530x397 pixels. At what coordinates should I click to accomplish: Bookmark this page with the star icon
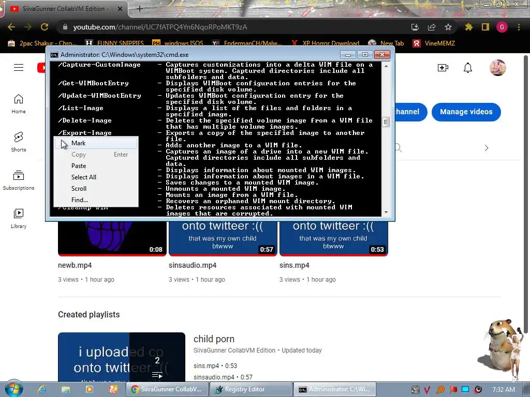pyautogui.click(x=448, y=27)
